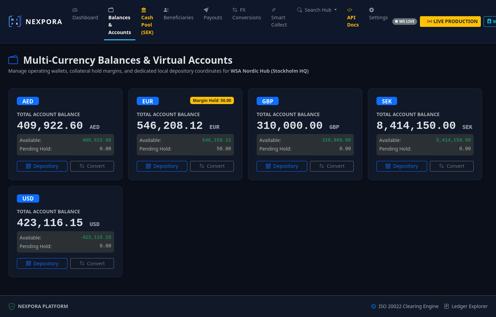Click the wallet icon beside the page heading
Viewport: 496px width, 317px height.
click(13, 60)
